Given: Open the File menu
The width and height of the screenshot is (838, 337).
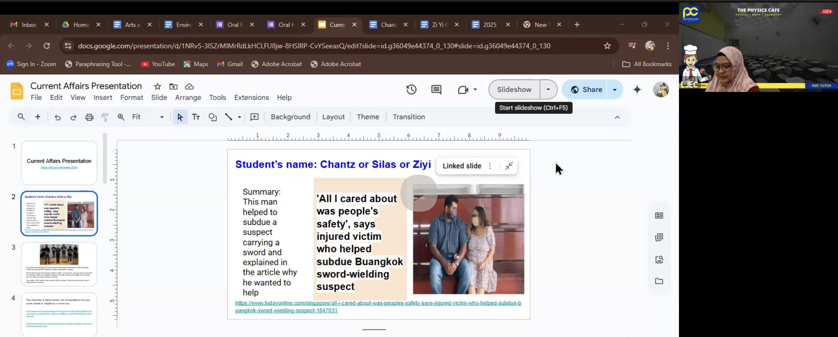Looking at the screenshot, I should click(36, 97).
